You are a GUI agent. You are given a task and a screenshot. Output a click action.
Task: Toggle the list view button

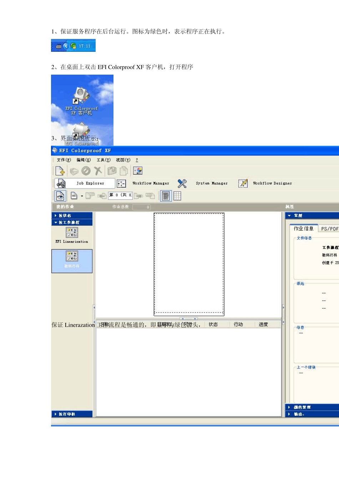coord(166,196)
